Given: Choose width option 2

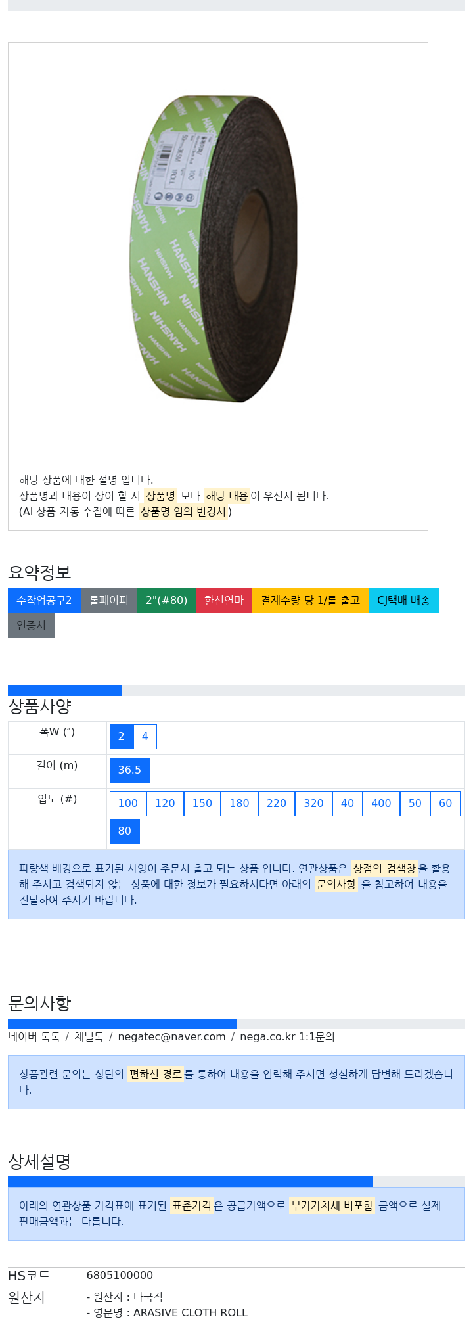Looking at the screenshot, I should (122, 737).
